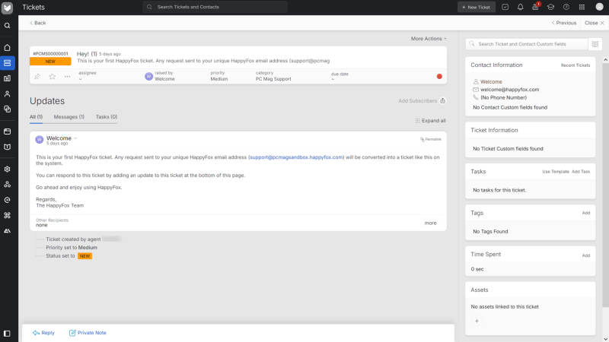609x342 pixels.
Task: Star this ticket as a favorite
Action: pyautogui.click(x=53, y=76)
